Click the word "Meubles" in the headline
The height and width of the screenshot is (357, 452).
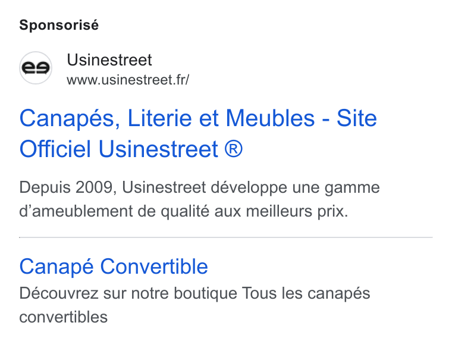pyautogui.click(x=270, y=118)
